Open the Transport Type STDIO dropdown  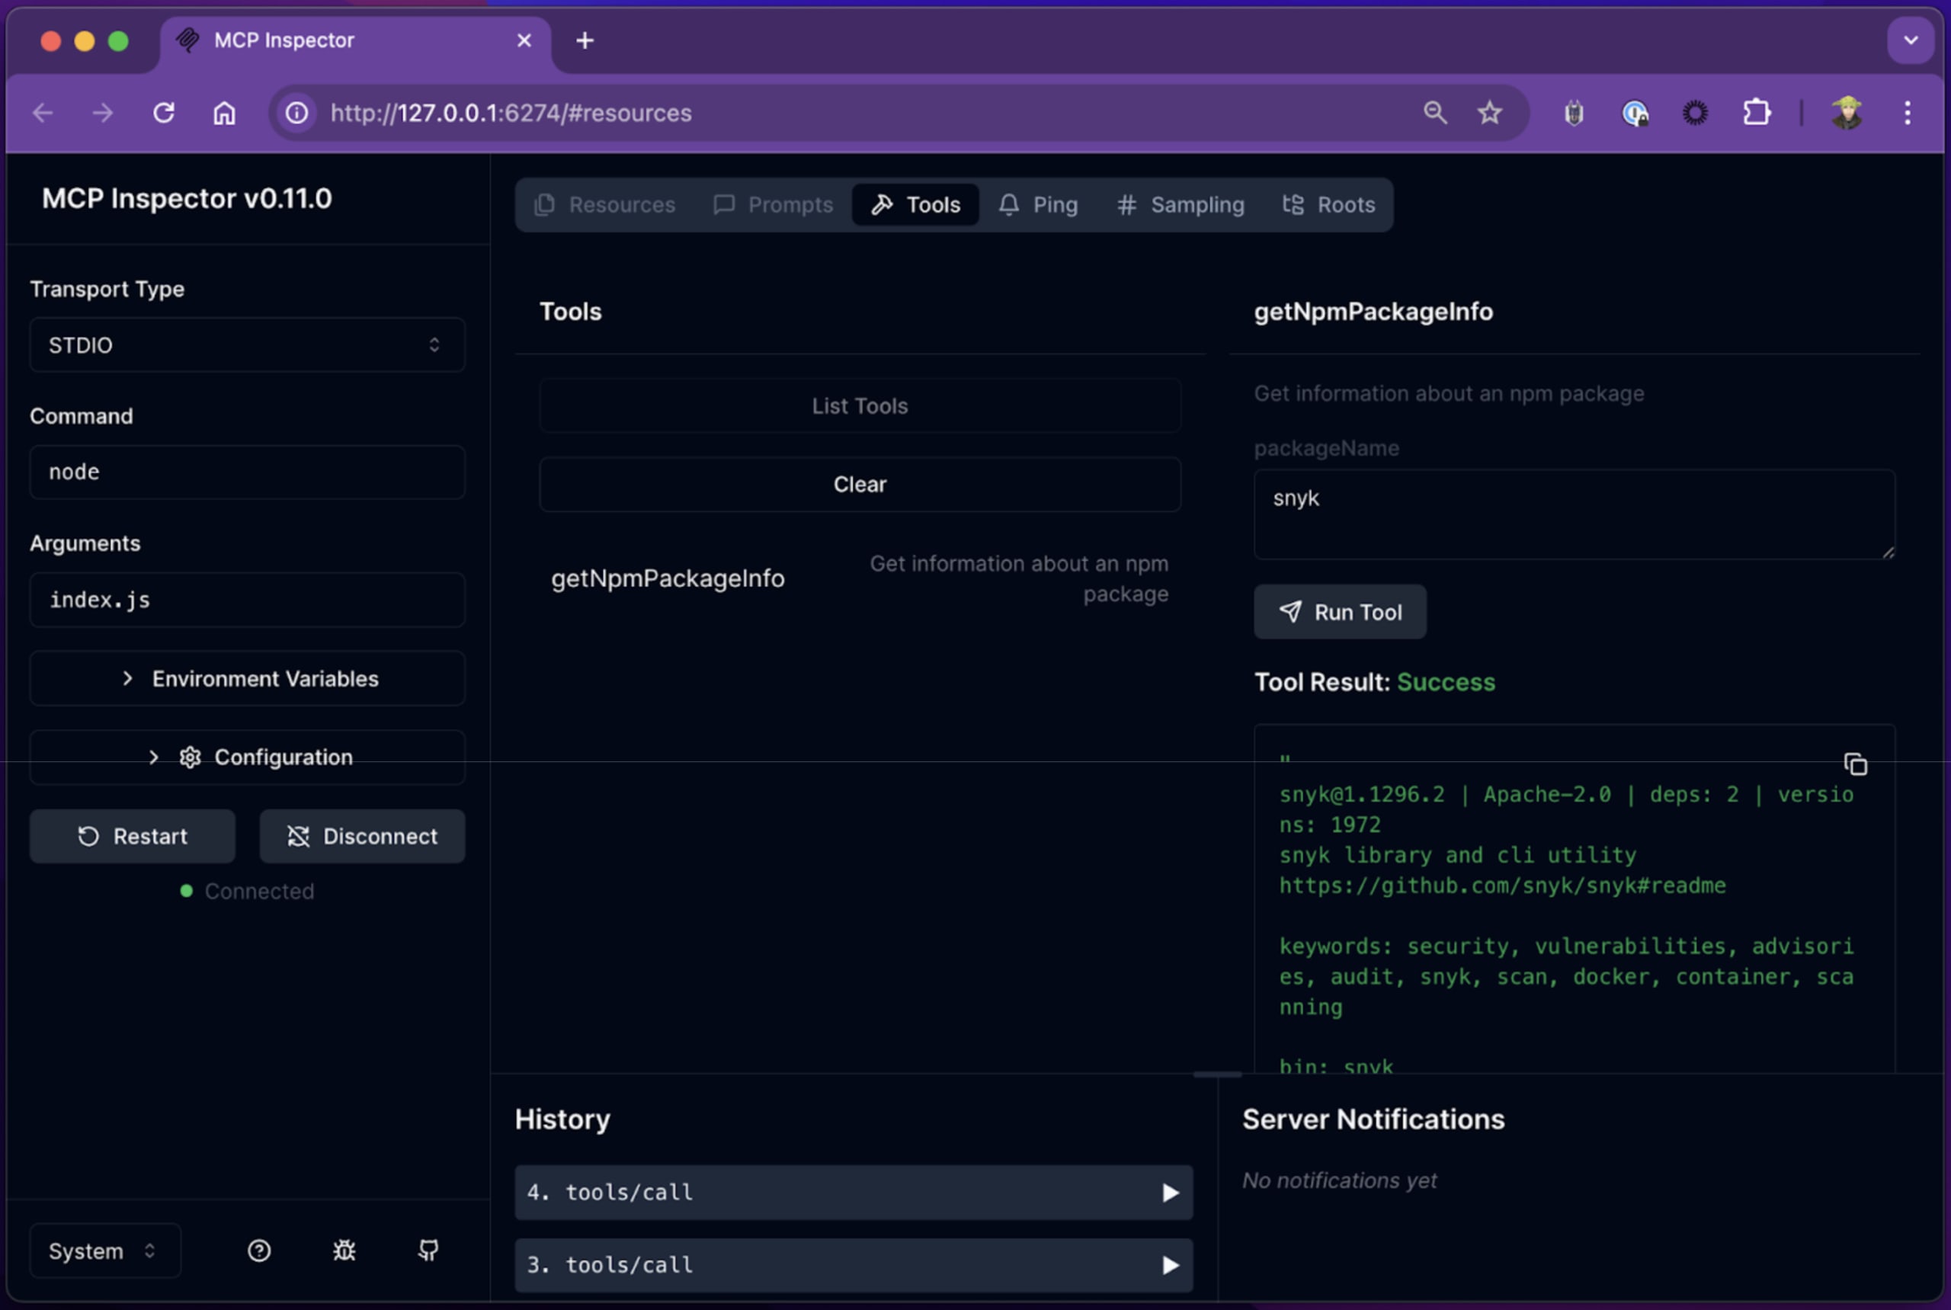[x=248, y=345]
